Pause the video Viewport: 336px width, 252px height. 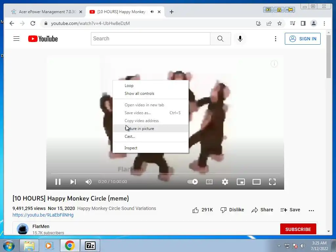[58, 182]
